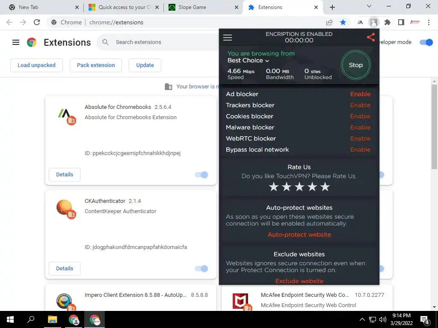Click the Impero Client Extension icon

(x=65, y=302)
